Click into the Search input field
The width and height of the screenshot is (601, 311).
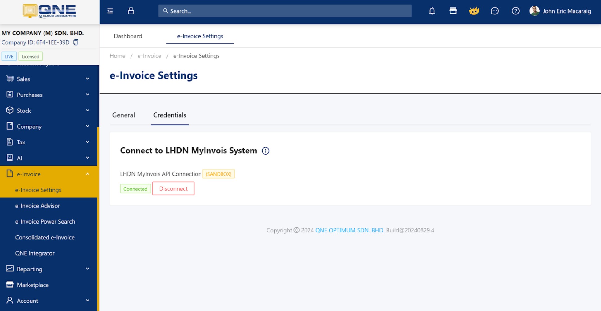284,11
